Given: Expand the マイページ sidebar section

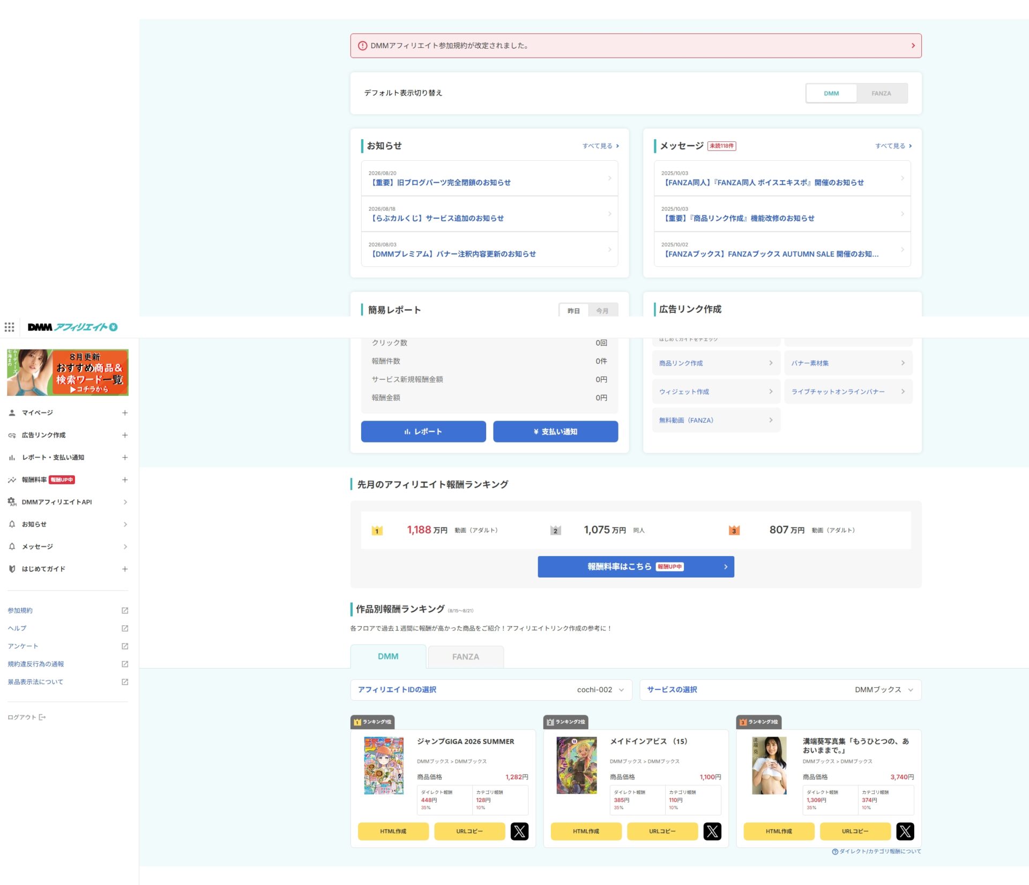Looking at the screenshot, I should [125, 412].
